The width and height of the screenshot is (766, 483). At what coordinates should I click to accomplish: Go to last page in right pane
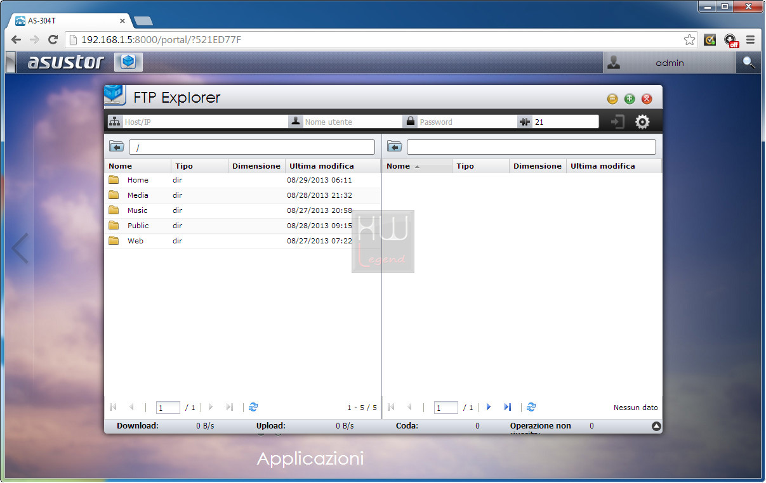pyautogui.click(x=508, y=408)
